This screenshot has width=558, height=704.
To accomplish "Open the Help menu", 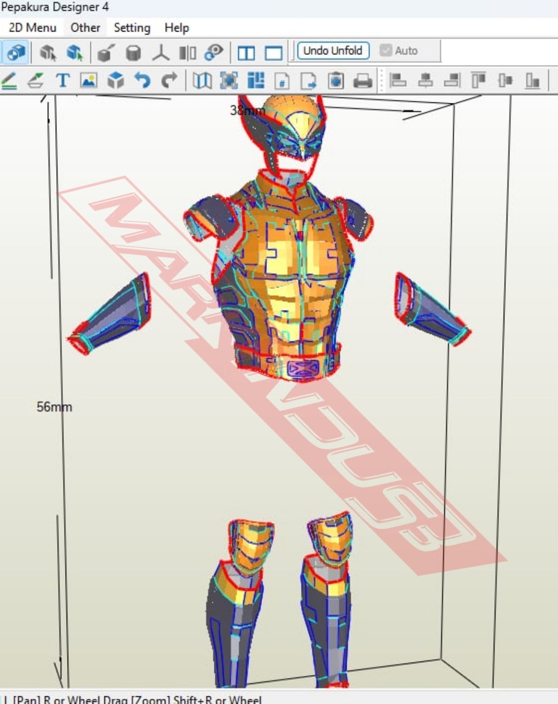I will click(x=177, y=27).
